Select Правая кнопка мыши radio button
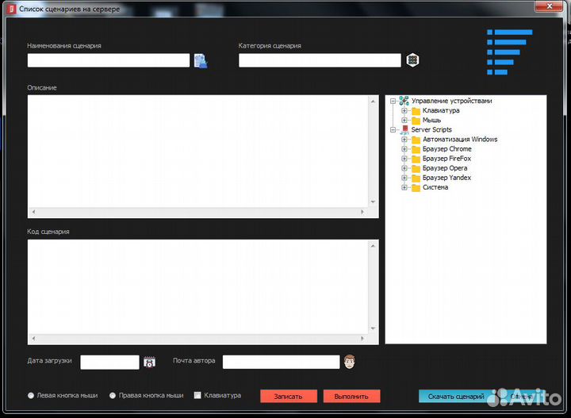 [x=113, y=395]
